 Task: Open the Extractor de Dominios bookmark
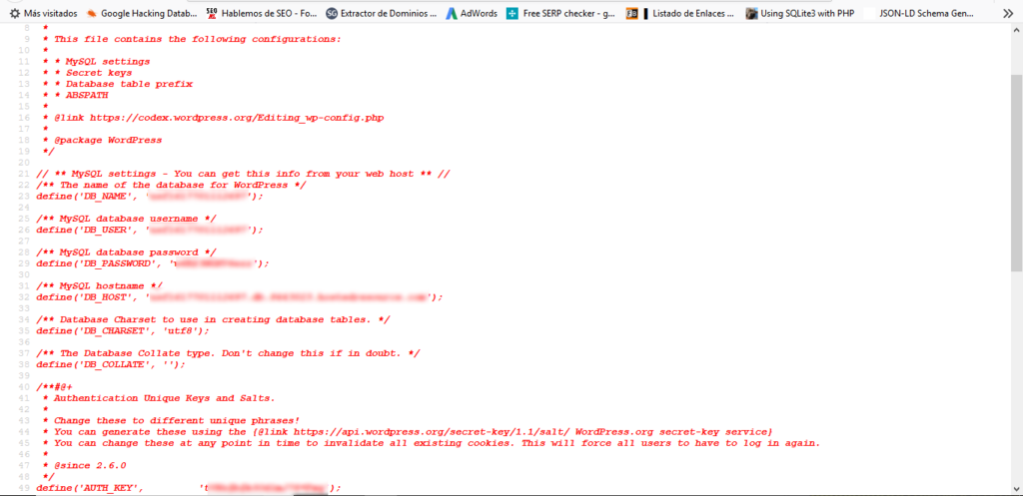pyautogui.click(x=381, y=13)
